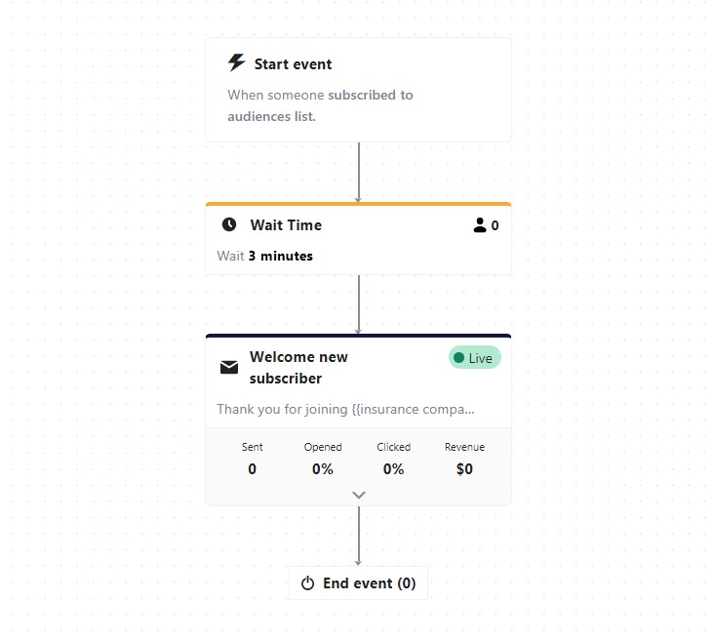Click the 'Wait 3 minutes' text
The height and width of the screenshot is (642, 713).
265,256
